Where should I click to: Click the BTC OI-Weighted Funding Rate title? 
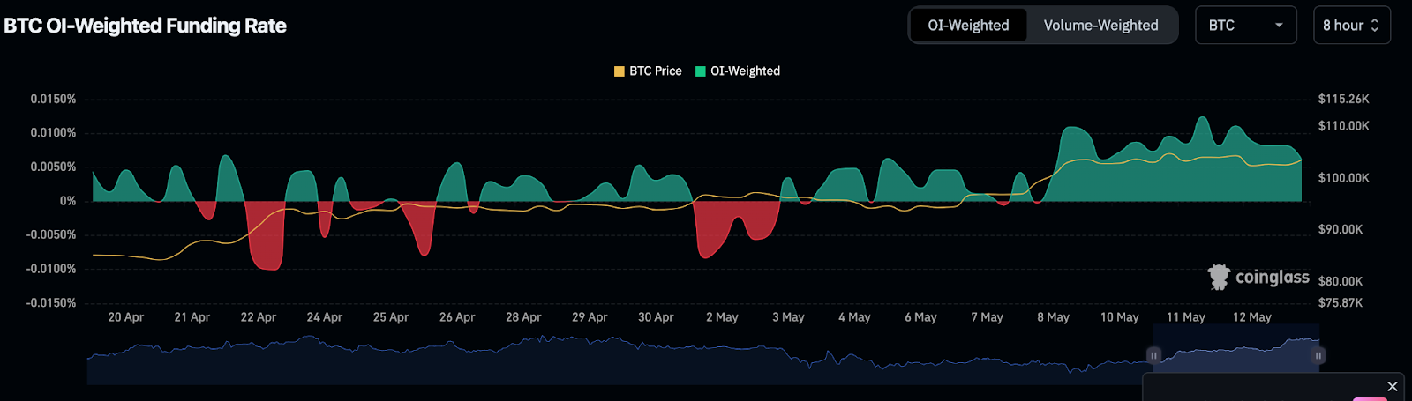point(145,26)
